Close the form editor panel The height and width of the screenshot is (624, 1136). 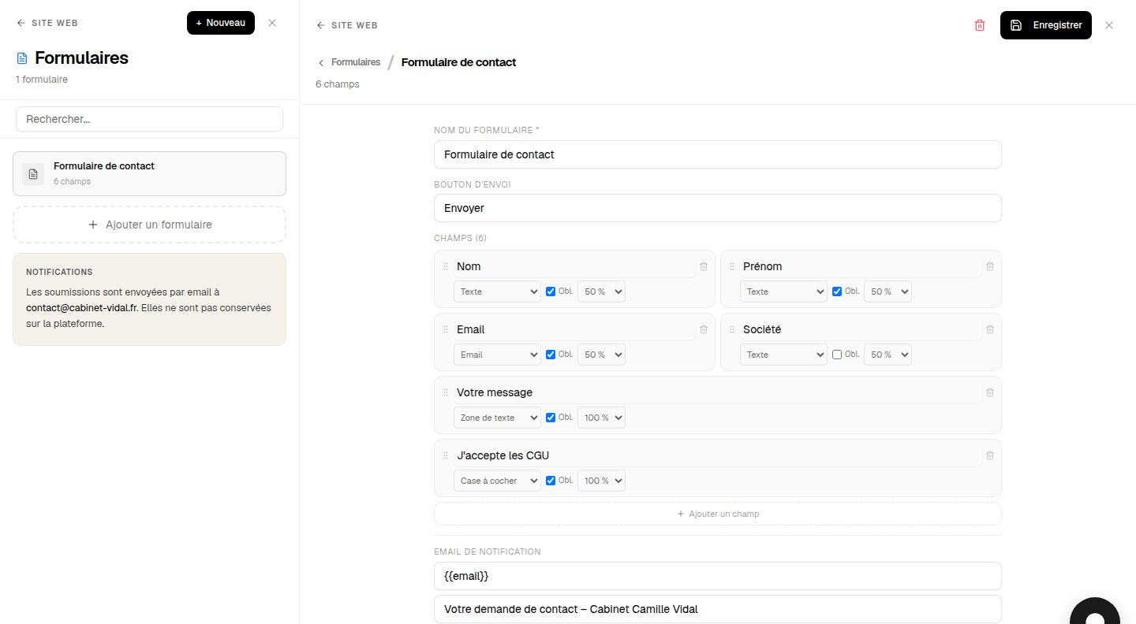[x=1109, y=25]
